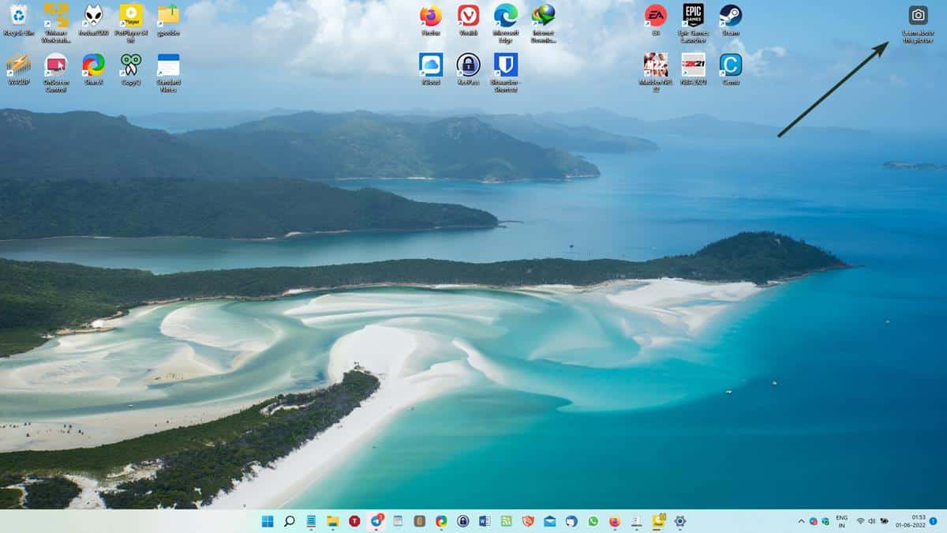Open Firefox from the taskbar
The image size is (947, 533).
[x=615, y=521]
